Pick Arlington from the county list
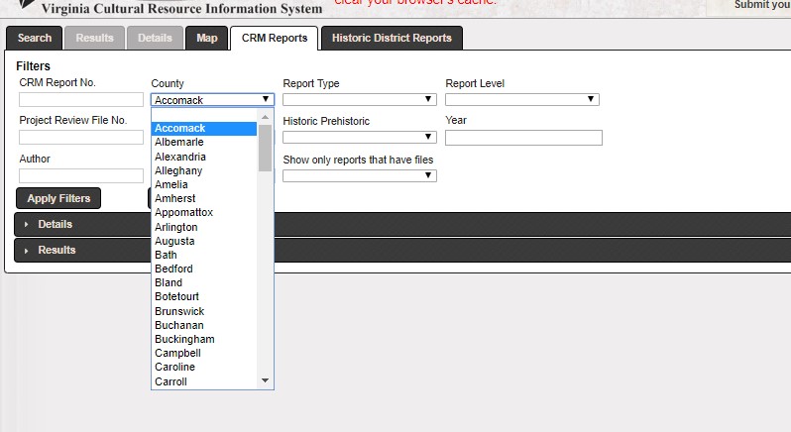The height and width of the screenshot is (432, 791). pos(204,227)
